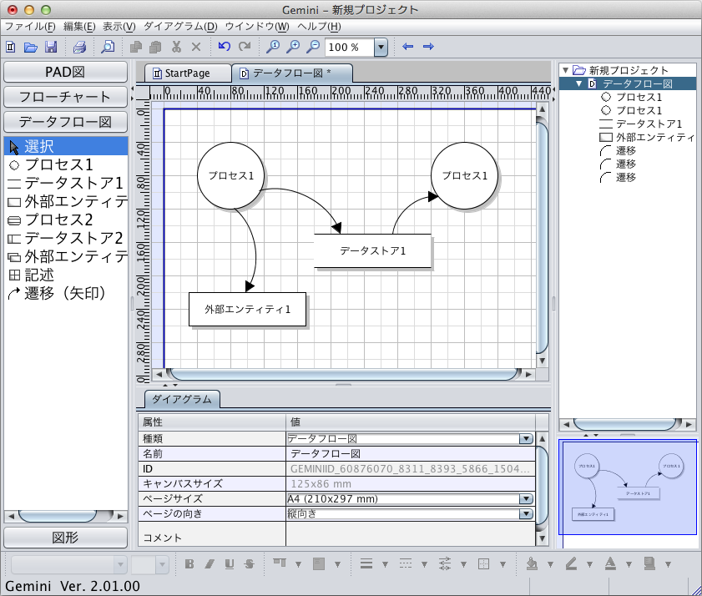702x596 pixels.
Task: Pick the 記述 tool in palette
Action: pos(66,275)
